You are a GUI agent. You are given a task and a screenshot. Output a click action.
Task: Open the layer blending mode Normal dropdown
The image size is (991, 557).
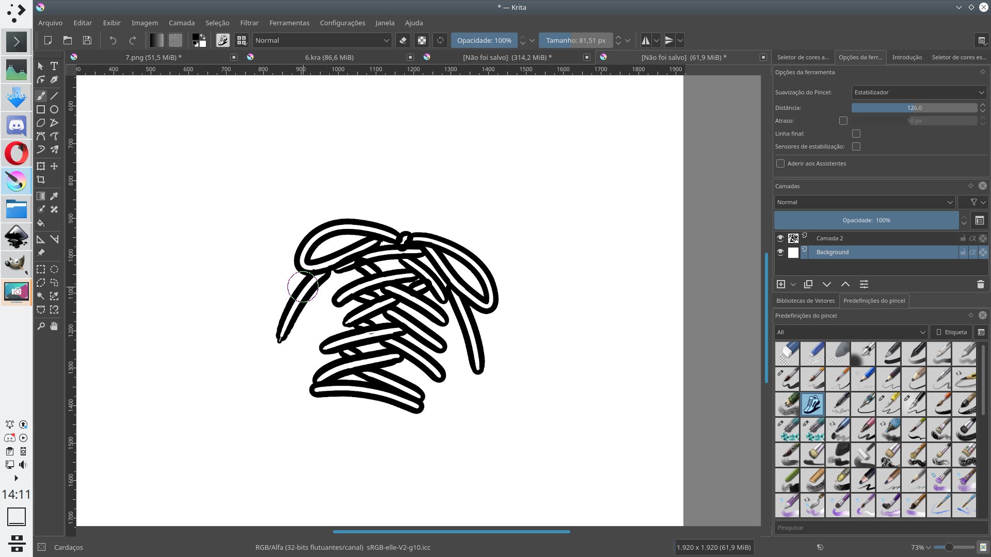tap(865, 202)
